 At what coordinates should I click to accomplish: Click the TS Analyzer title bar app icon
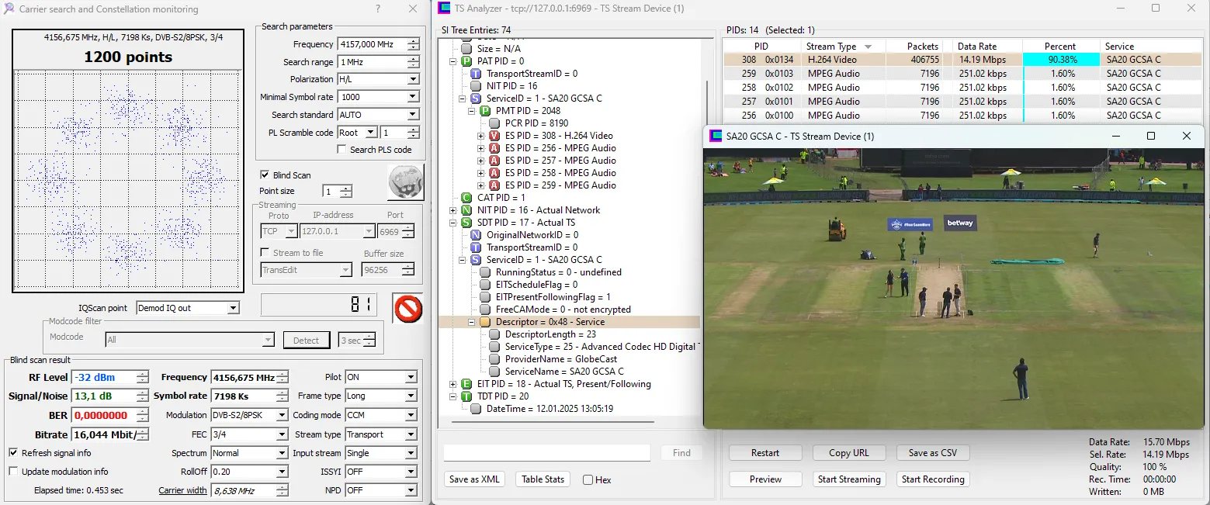pyautogui.click(x=444, y=9)
